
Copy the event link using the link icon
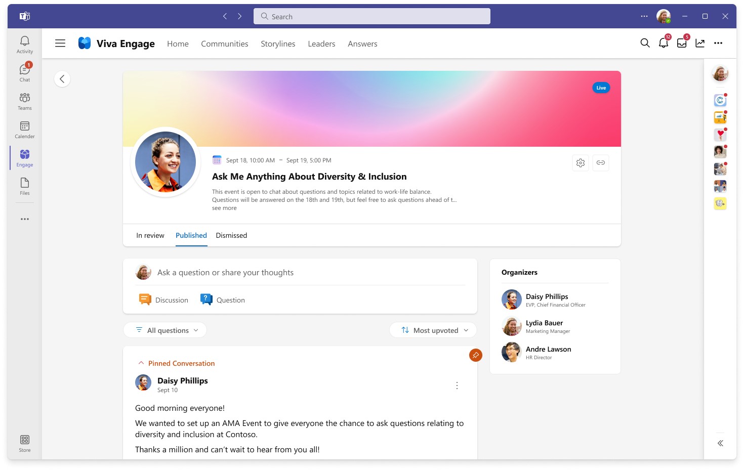point(601,162)
